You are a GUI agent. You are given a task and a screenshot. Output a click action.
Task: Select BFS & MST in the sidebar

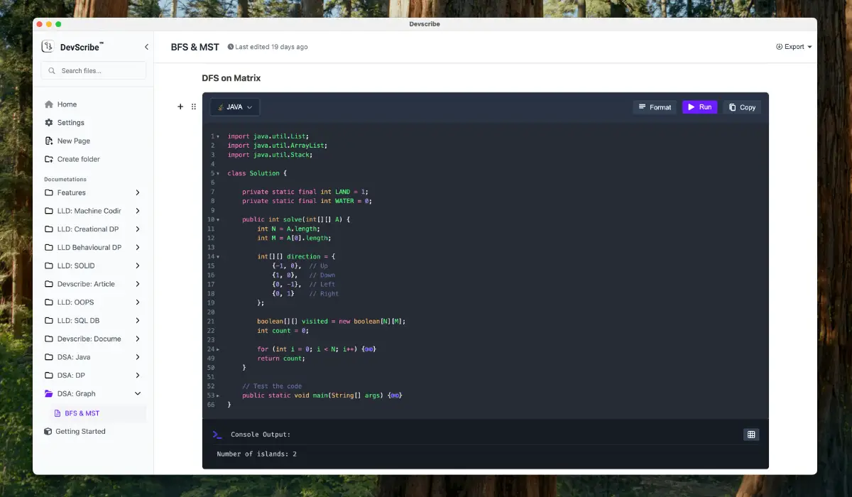80,413
